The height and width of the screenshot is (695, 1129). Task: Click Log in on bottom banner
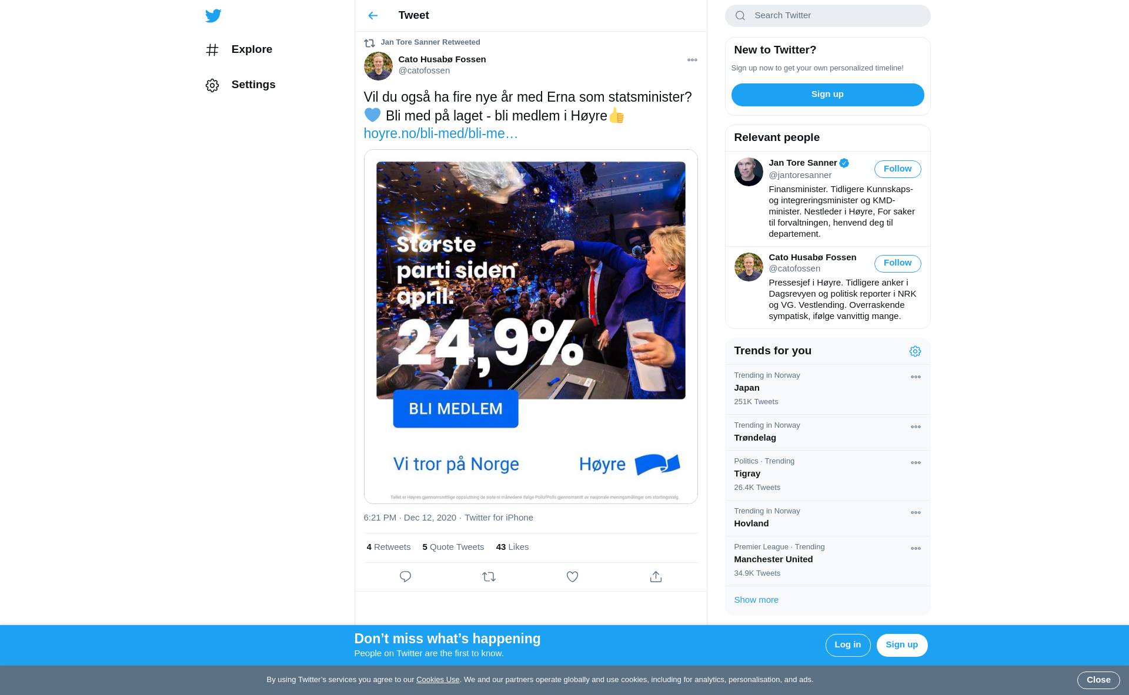[x=847, y=645]
